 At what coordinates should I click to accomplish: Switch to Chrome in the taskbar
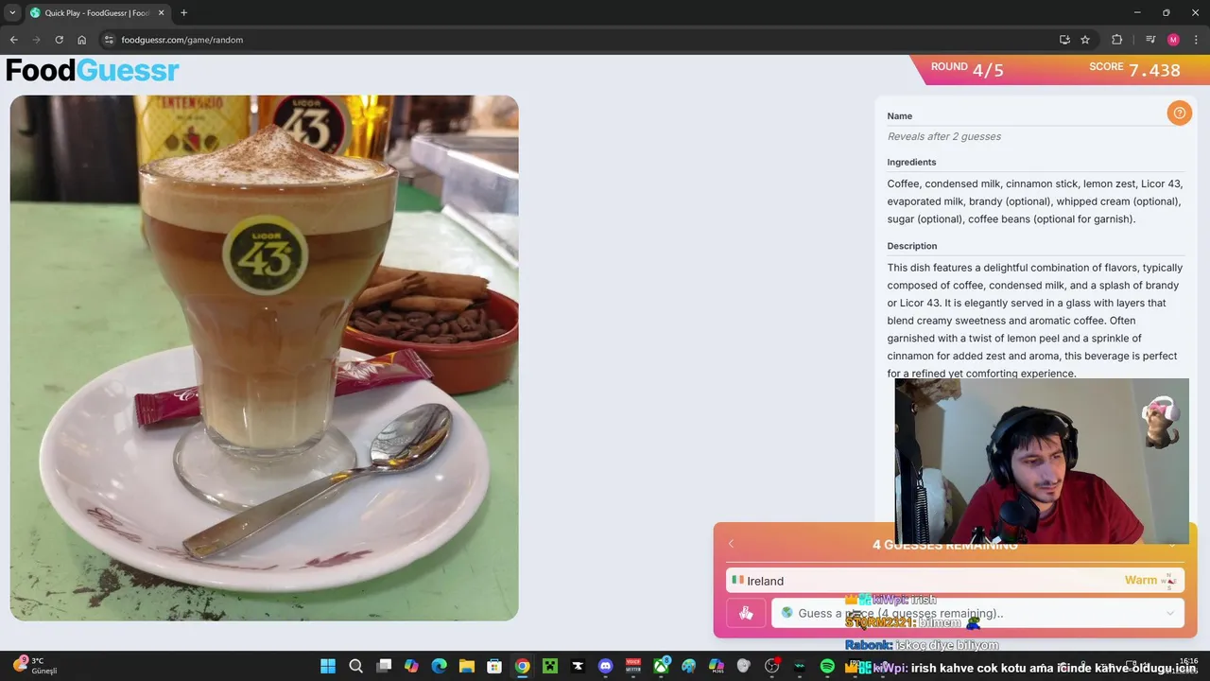(x=522, y=666)
